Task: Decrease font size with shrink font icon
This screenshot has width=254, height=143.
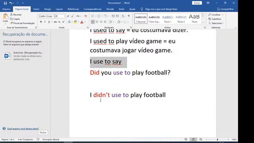Action: 72,16
